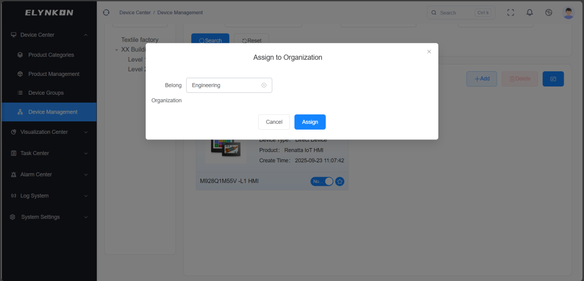Click Device Management breadcrumb text

coord(180,12)
